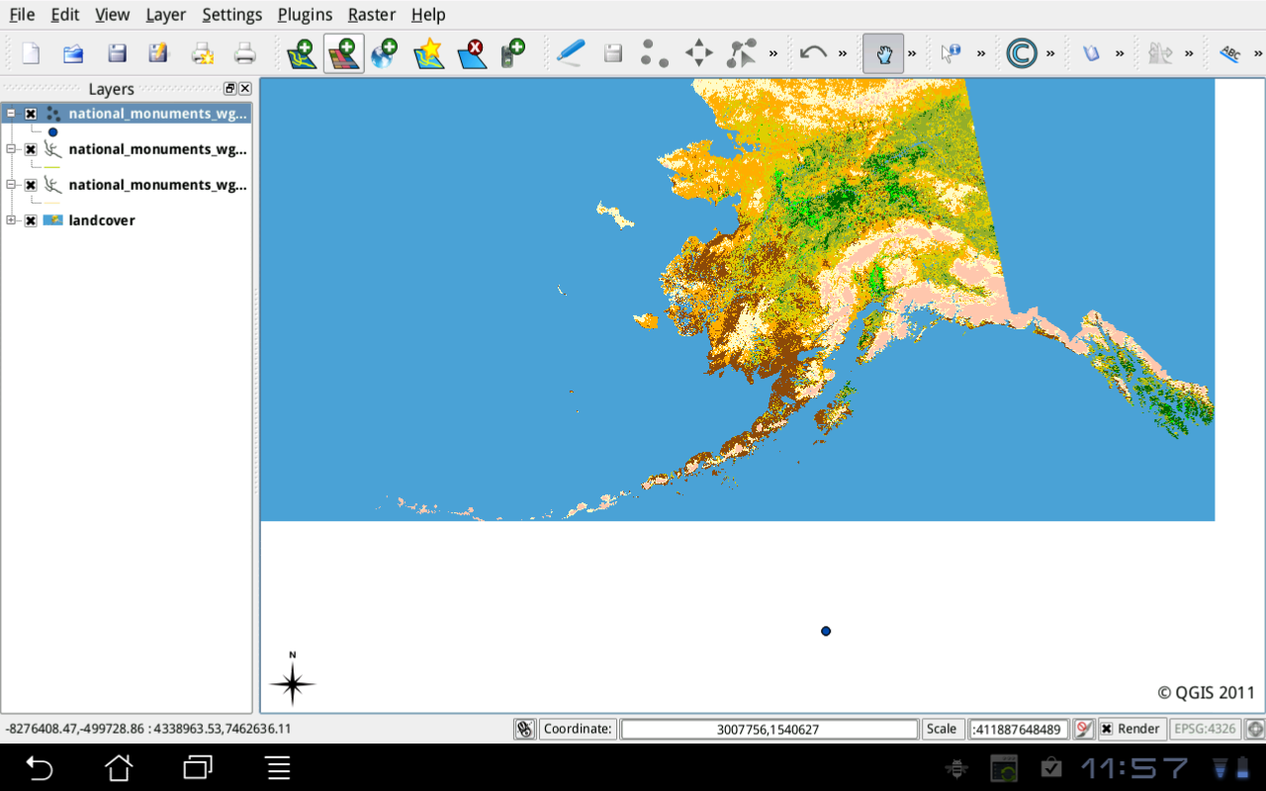Click the Remove Layer icon
This screenshot has height=791, width=1266.
click(472, 53)
